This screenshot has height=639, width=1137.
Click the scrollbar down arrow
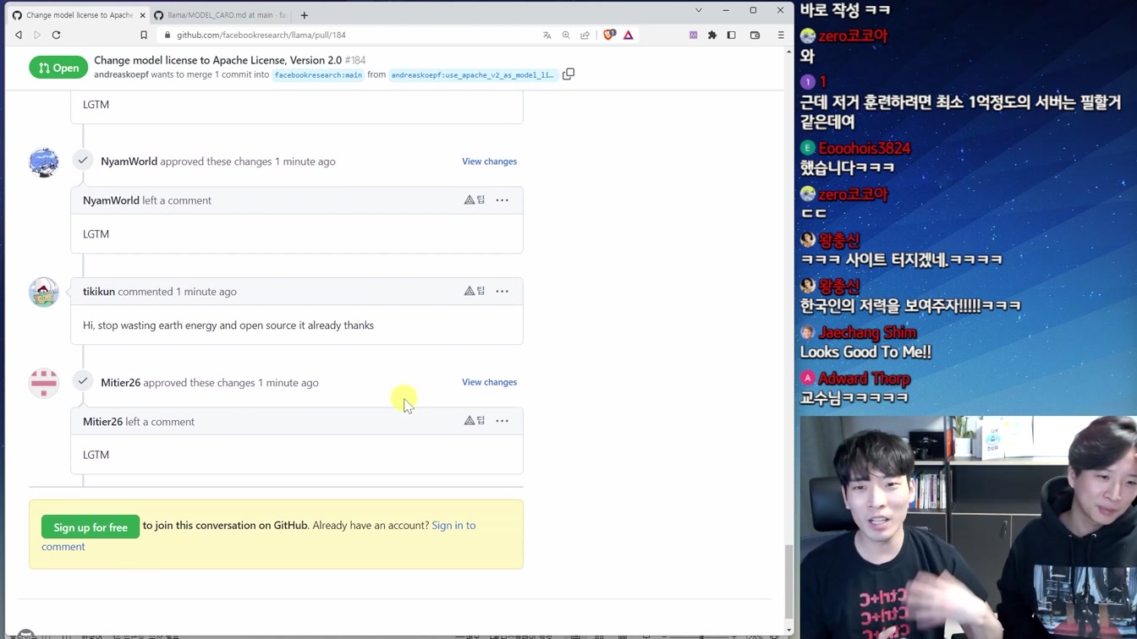(x=789, y=630)
